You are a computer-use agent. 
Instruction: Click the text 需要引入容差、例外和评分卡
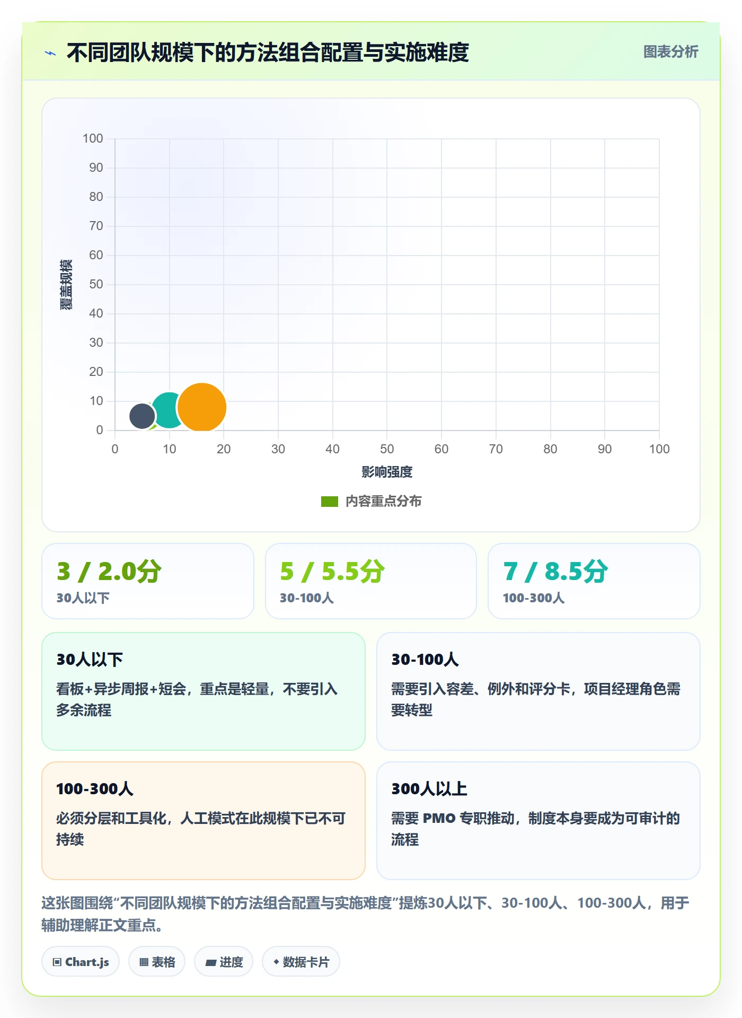pyautogui.click(x=481, y=689)
